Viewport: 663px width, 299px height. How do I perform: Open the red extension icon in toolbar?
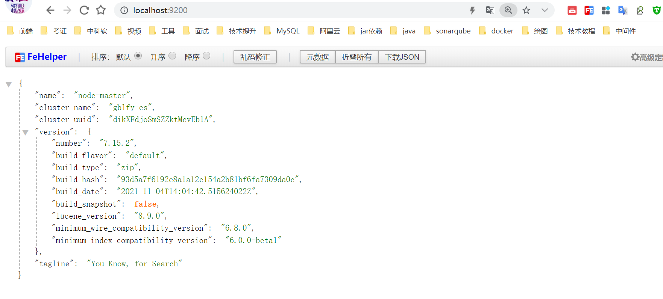(572, 11)
